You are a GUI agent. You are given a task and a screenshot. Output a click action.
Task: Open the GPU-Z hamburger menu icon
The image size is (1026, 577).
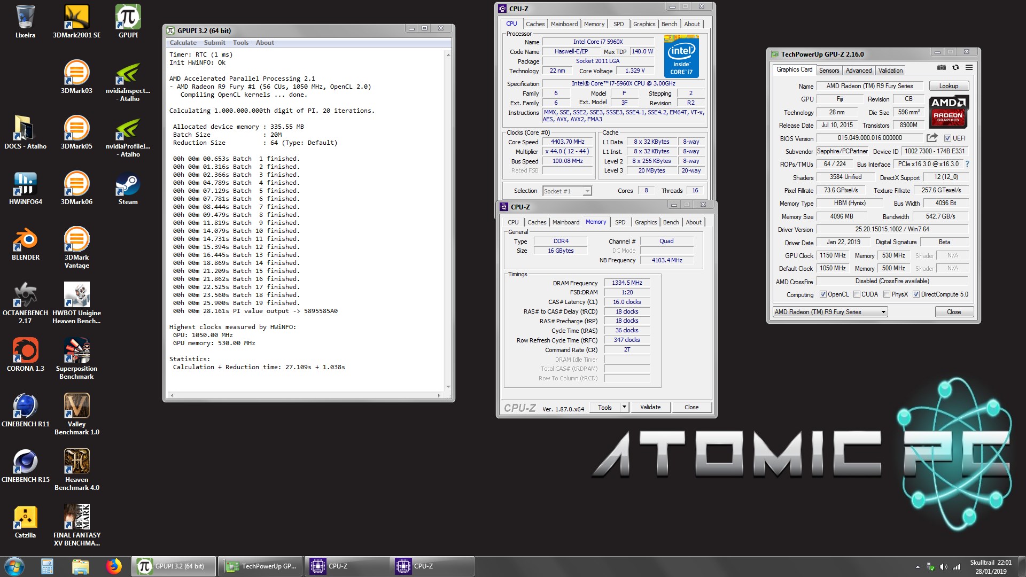point(969,68)
